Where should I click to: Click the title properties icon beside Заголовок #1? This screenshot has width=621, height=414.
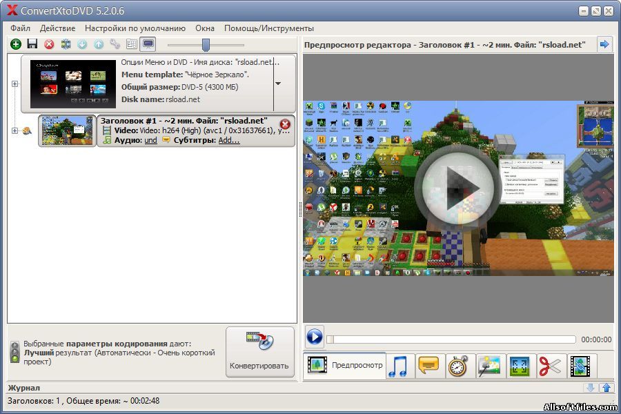(27, 130)
